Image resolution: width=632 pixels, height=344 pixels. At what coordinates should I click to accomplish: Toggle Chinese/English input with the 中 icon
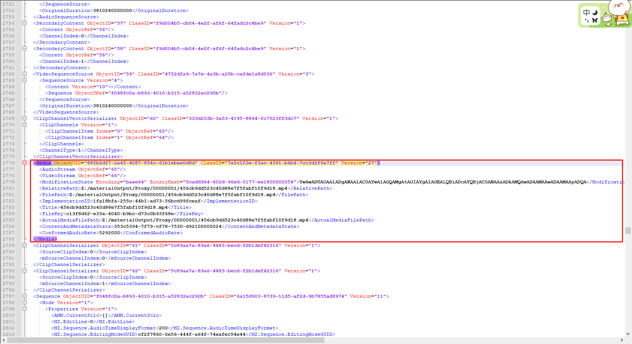tap(586, 13)
